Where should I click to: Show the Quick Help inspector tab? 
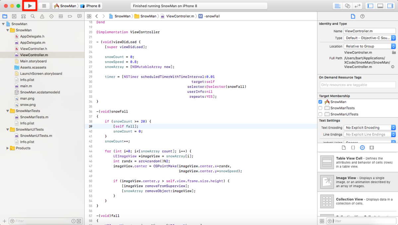363,16
